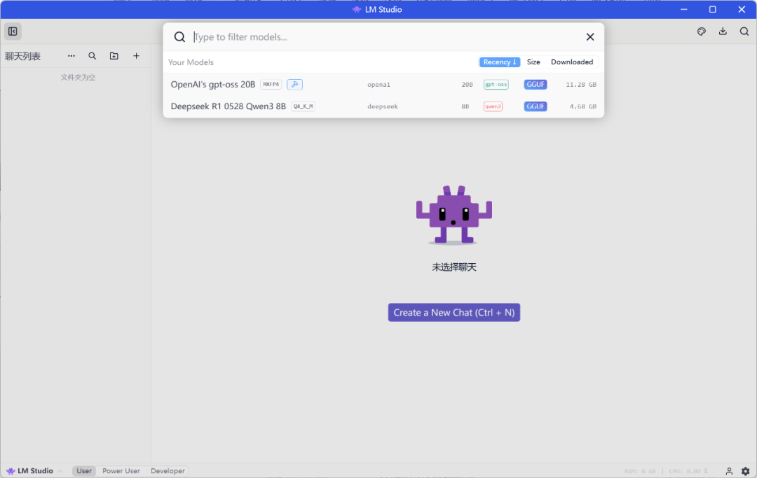Click the Q4_K_M quantization badge
The image size is (757, 478).
(304, 106)
